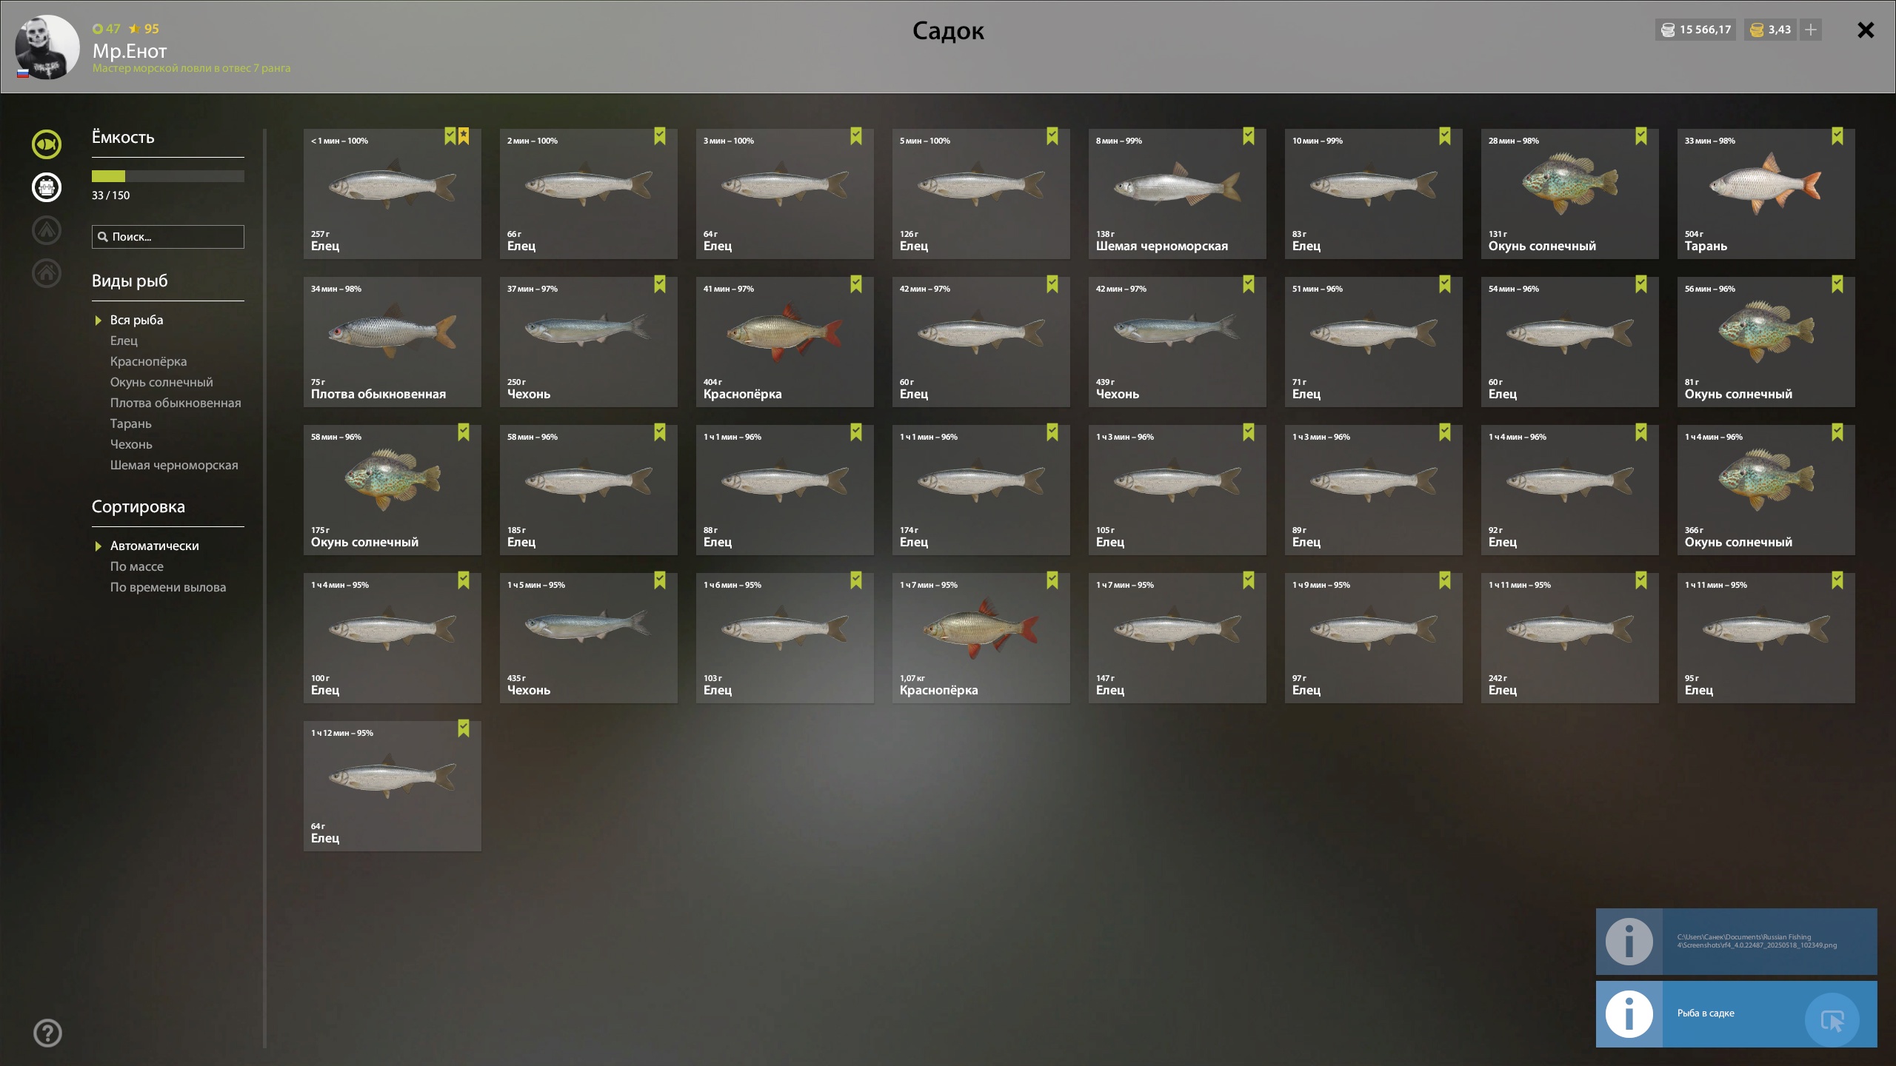1896x1066 pixels.
Task: Open the info icon of the screenshot path notification
Action: [1629, 942]
